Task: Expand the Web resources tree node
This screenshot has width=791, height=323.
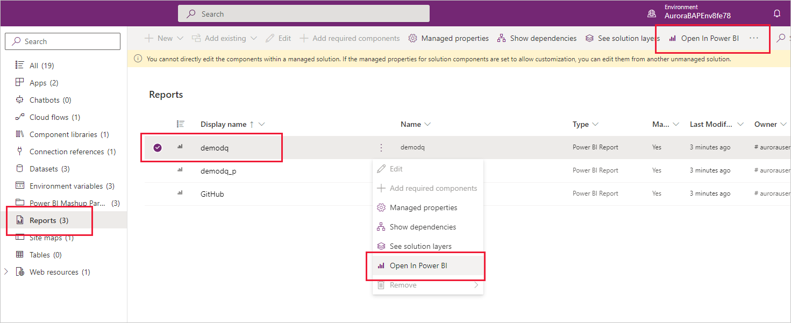Action: click(x=6, y=272)
